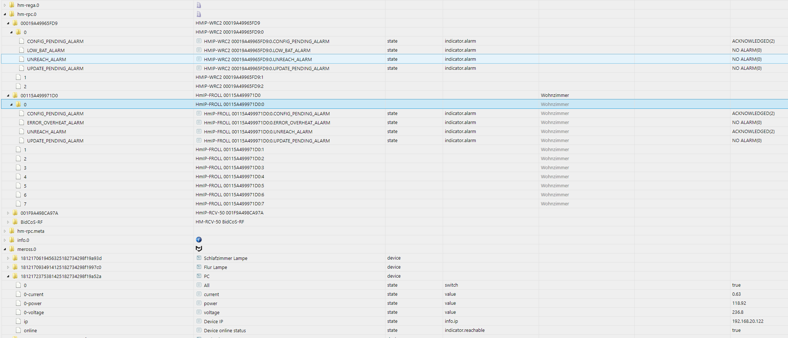
Task: Click the device icon beside PC
Action: pyautogui.click(x=199, y=276)
